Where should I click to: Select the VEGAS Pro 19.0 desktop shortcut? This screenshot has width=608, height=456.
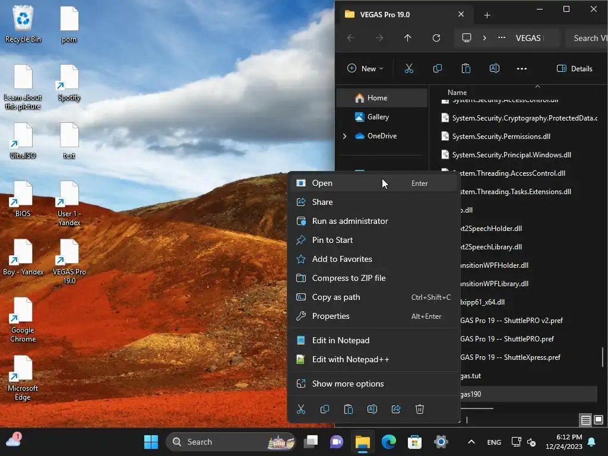pyautogui.click(x=69, y=262)
